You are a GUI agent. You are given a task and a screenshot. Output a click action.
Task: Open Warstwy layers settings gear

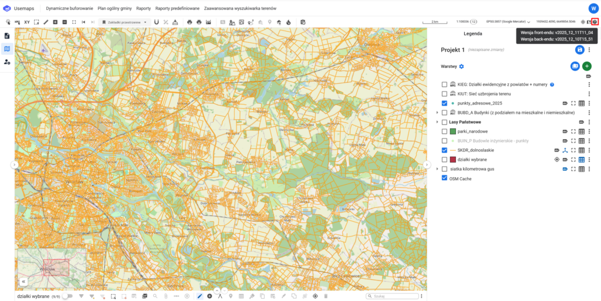(x=461, y=66)
